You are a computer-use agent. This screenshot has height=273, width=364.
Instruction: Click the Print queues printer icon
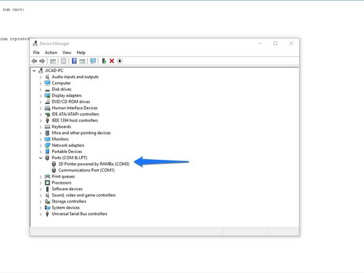[47, 176]
